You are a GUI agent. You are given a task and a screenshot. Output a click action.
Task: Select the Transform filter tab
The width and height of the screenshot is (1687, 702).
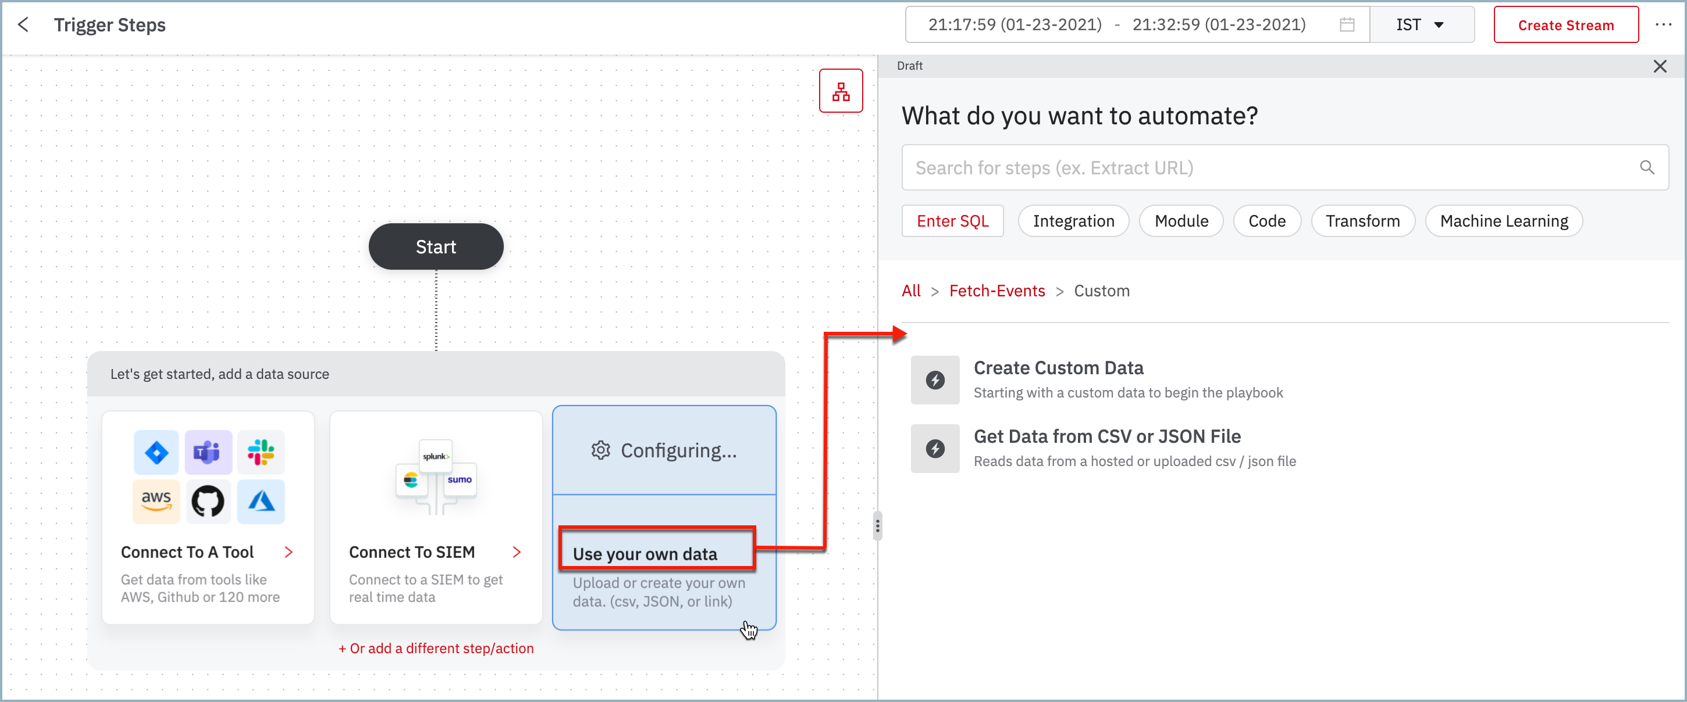coord(1362,221)
